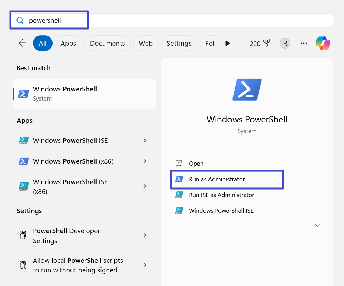Switch to the Documents filter tab
The height and width of the screenshot is (286, 344).
[x=107, y=43]
